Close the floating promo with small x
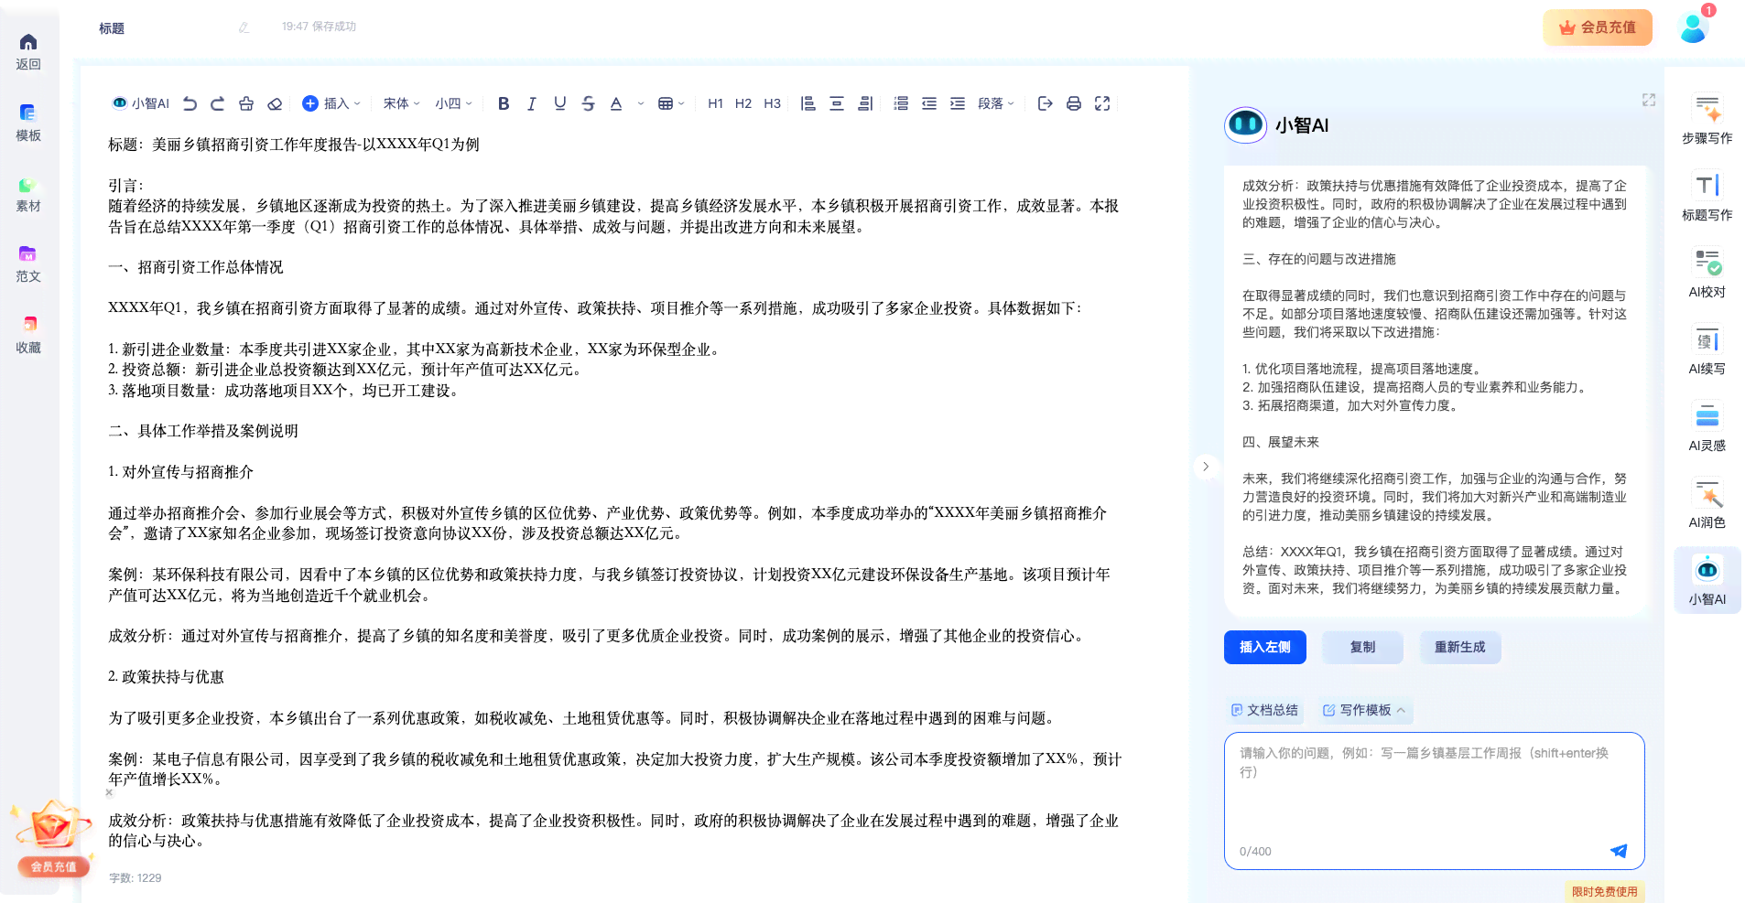Screen dimensions: 1745x903 (x=109, y=792)
